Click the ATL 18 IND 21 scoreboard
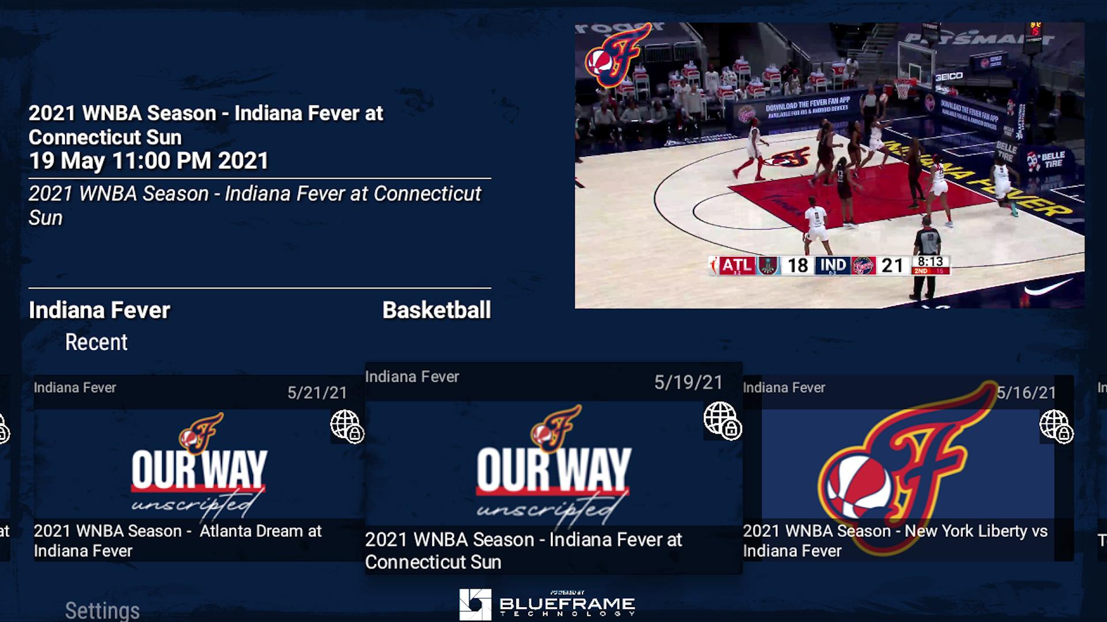 829,266
